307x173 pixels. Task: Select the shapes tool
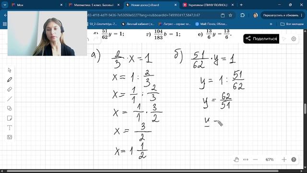tap(10, 109)
